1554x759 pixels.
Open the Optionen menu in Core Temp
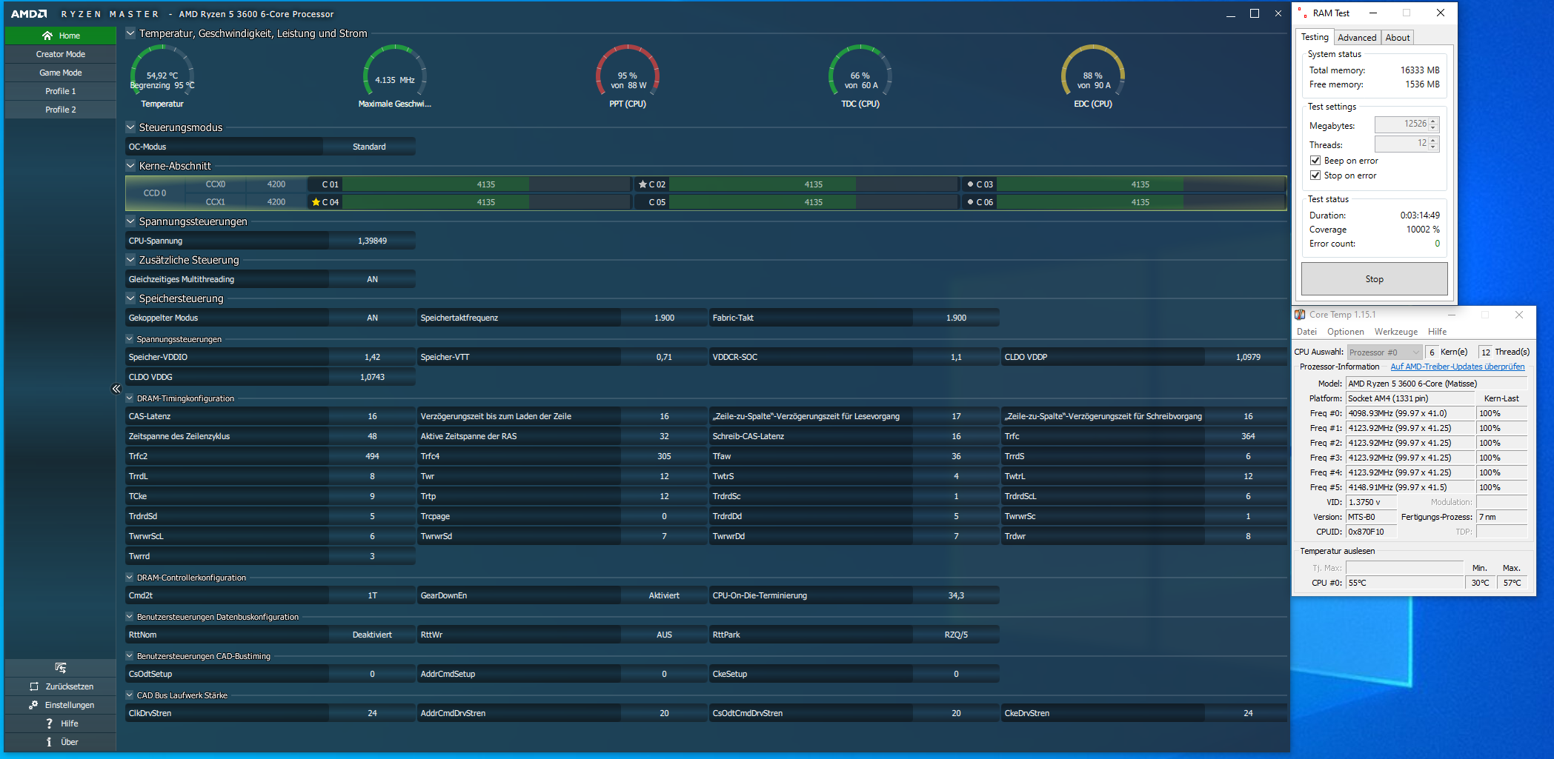[1345, 332]
